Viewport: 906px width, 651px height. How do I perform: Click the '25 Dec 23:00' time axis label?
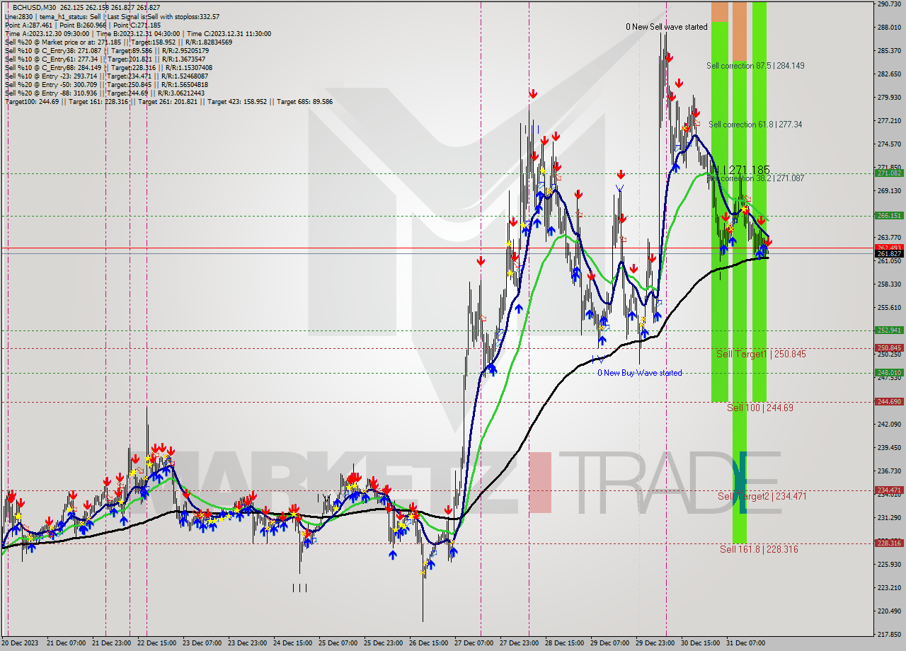[383, 643]
